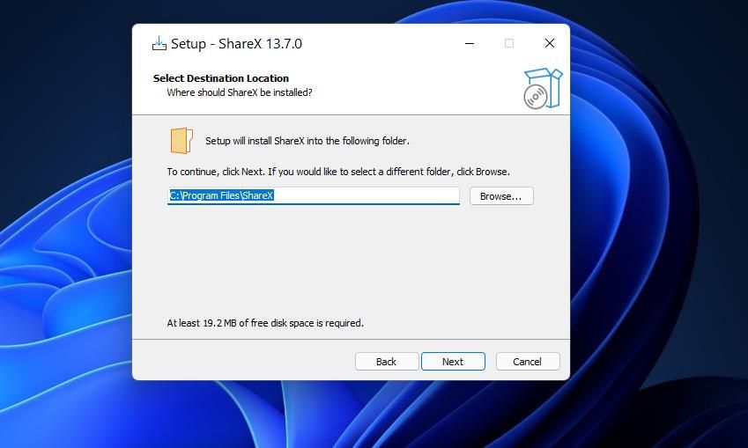Click 'Setup will install ShareX' message
This screenshot has width=748, height=448.
coord(307,141)
